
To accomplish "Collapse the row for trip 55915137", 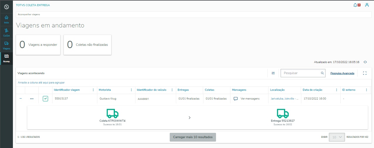I will tap(21, 99).
